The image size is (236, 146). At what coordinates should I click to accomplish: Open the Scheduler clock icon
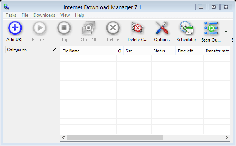coord(186,28)
